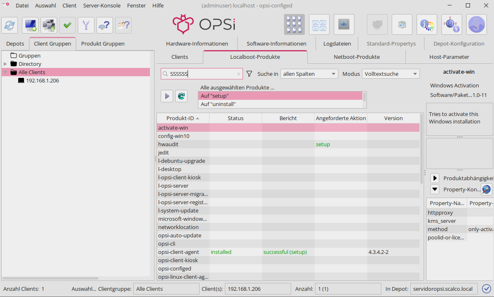The image size is (494, 297).
Task: Open the 'Suche in' allen Spalten dropdown
Action: click(x=309, y=74)
